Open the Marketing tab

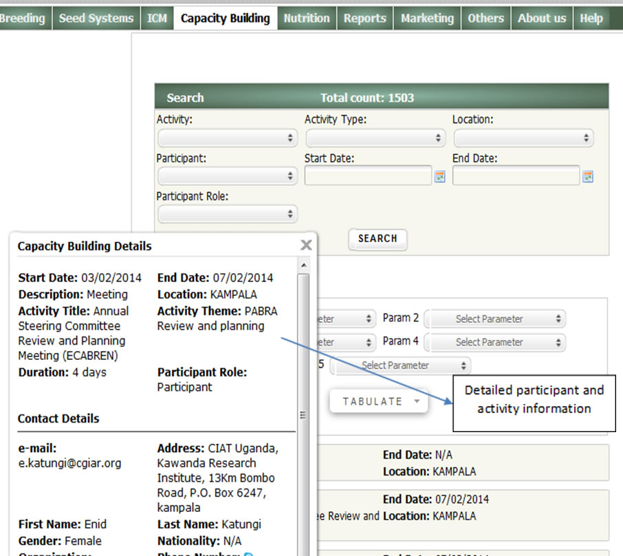(x=427, y=19)
